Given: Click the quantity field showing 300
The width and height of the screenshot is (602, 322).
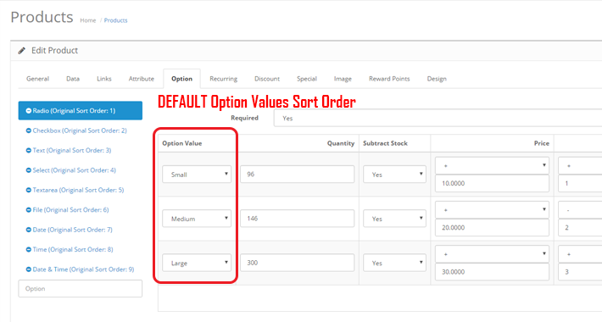Looking at the screenshot, I should 297,263.
